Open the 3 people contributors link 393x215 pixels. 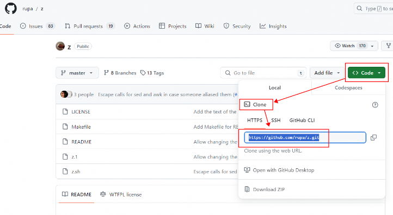(83, 94)
